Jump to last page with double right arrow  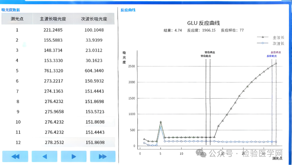tap(103, 156)
